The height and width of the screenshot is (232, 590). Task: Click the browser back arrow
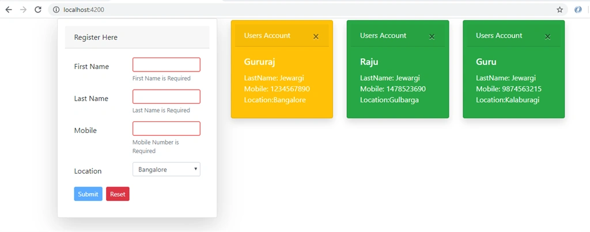[9, 10]
